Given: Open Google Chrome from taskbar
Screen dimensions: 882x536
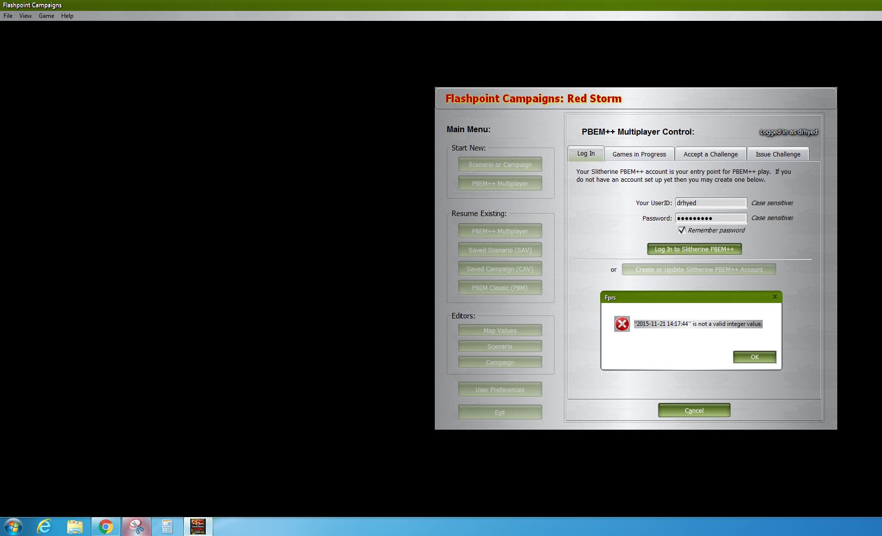Looking at the screenshot, I should (x=105, y=527).
